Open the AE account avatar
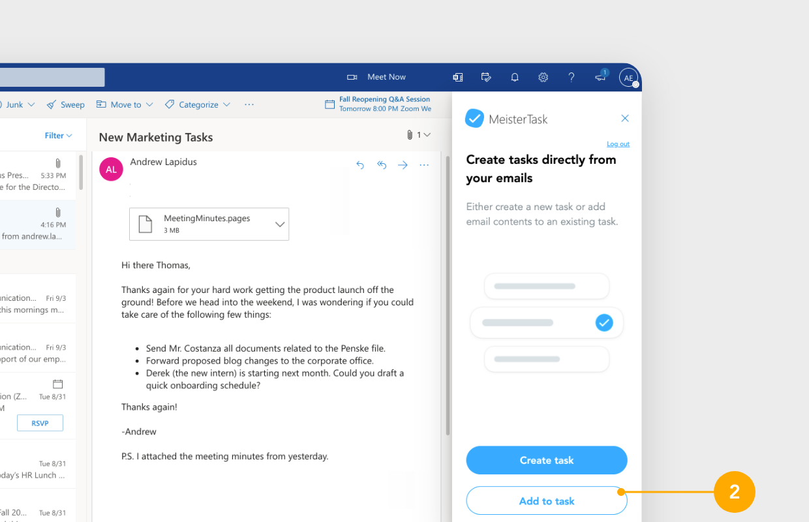The image size is (809, 522). click(628, 78)
